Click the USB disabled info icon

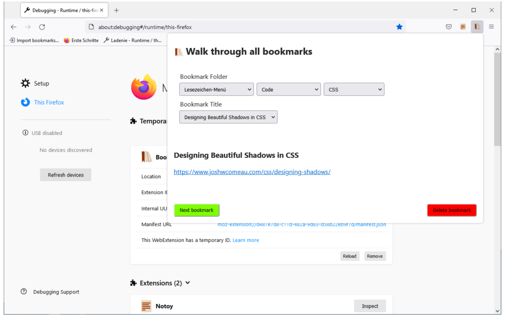click(x=25, y=133)
